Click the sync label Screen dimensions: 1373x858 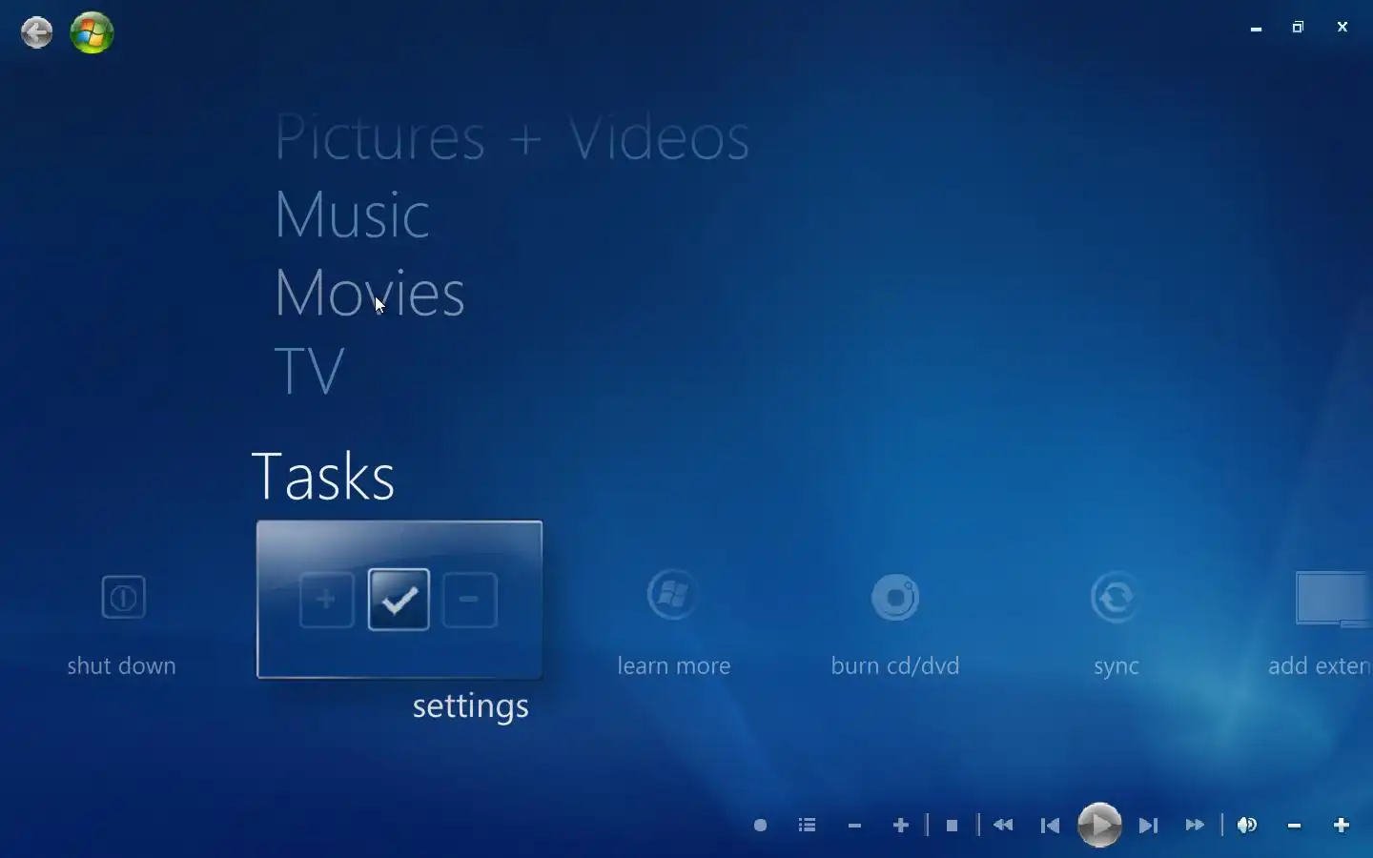pyautogui.click(x=1117, y=666)
